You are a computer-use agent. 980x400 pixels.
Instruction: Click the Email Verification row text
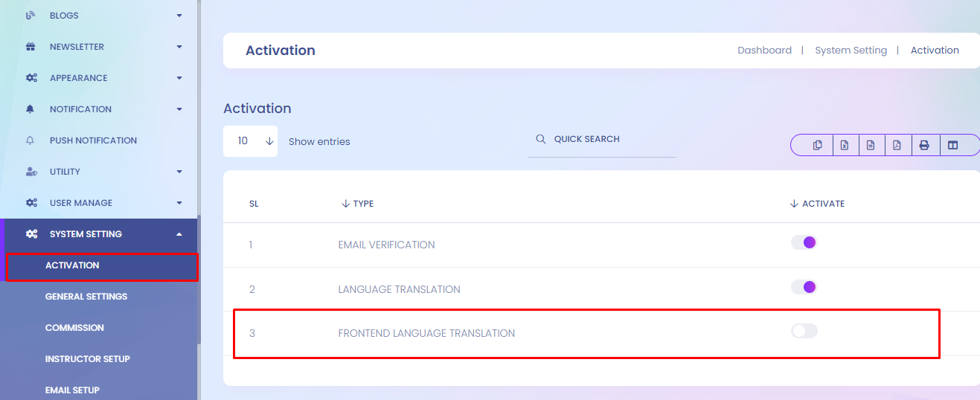[386, 245]
